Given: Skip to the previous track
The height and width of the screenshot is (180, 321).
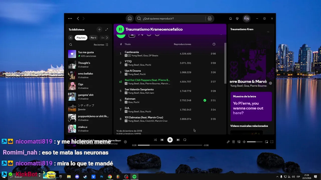Looking at the screenshot, I should click(x=162, y=140).
